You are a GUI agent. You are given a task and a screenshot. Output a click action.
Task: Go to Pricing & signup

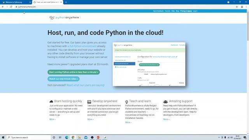(186, 11)
